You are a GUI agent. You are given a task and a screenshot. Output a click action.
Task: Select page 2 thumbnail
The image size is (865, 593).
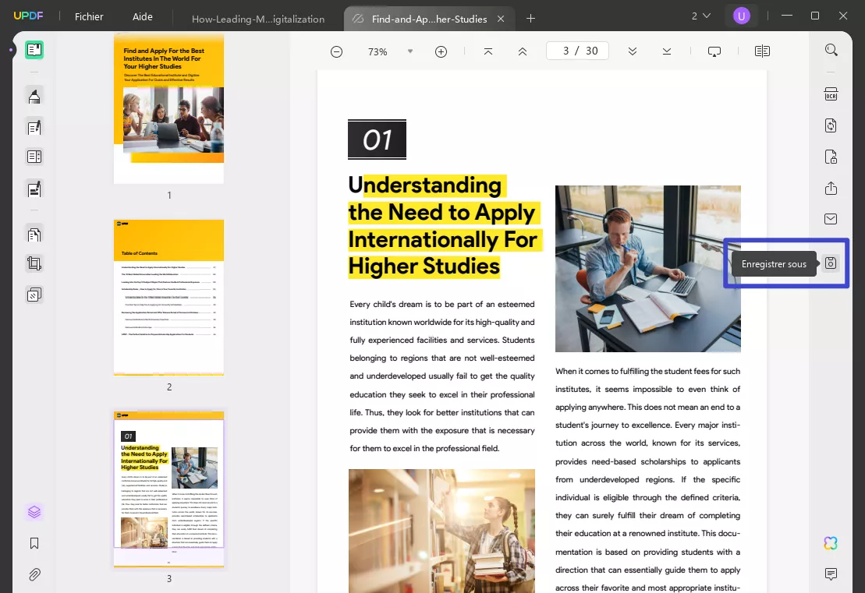click(x=168, y=296)
